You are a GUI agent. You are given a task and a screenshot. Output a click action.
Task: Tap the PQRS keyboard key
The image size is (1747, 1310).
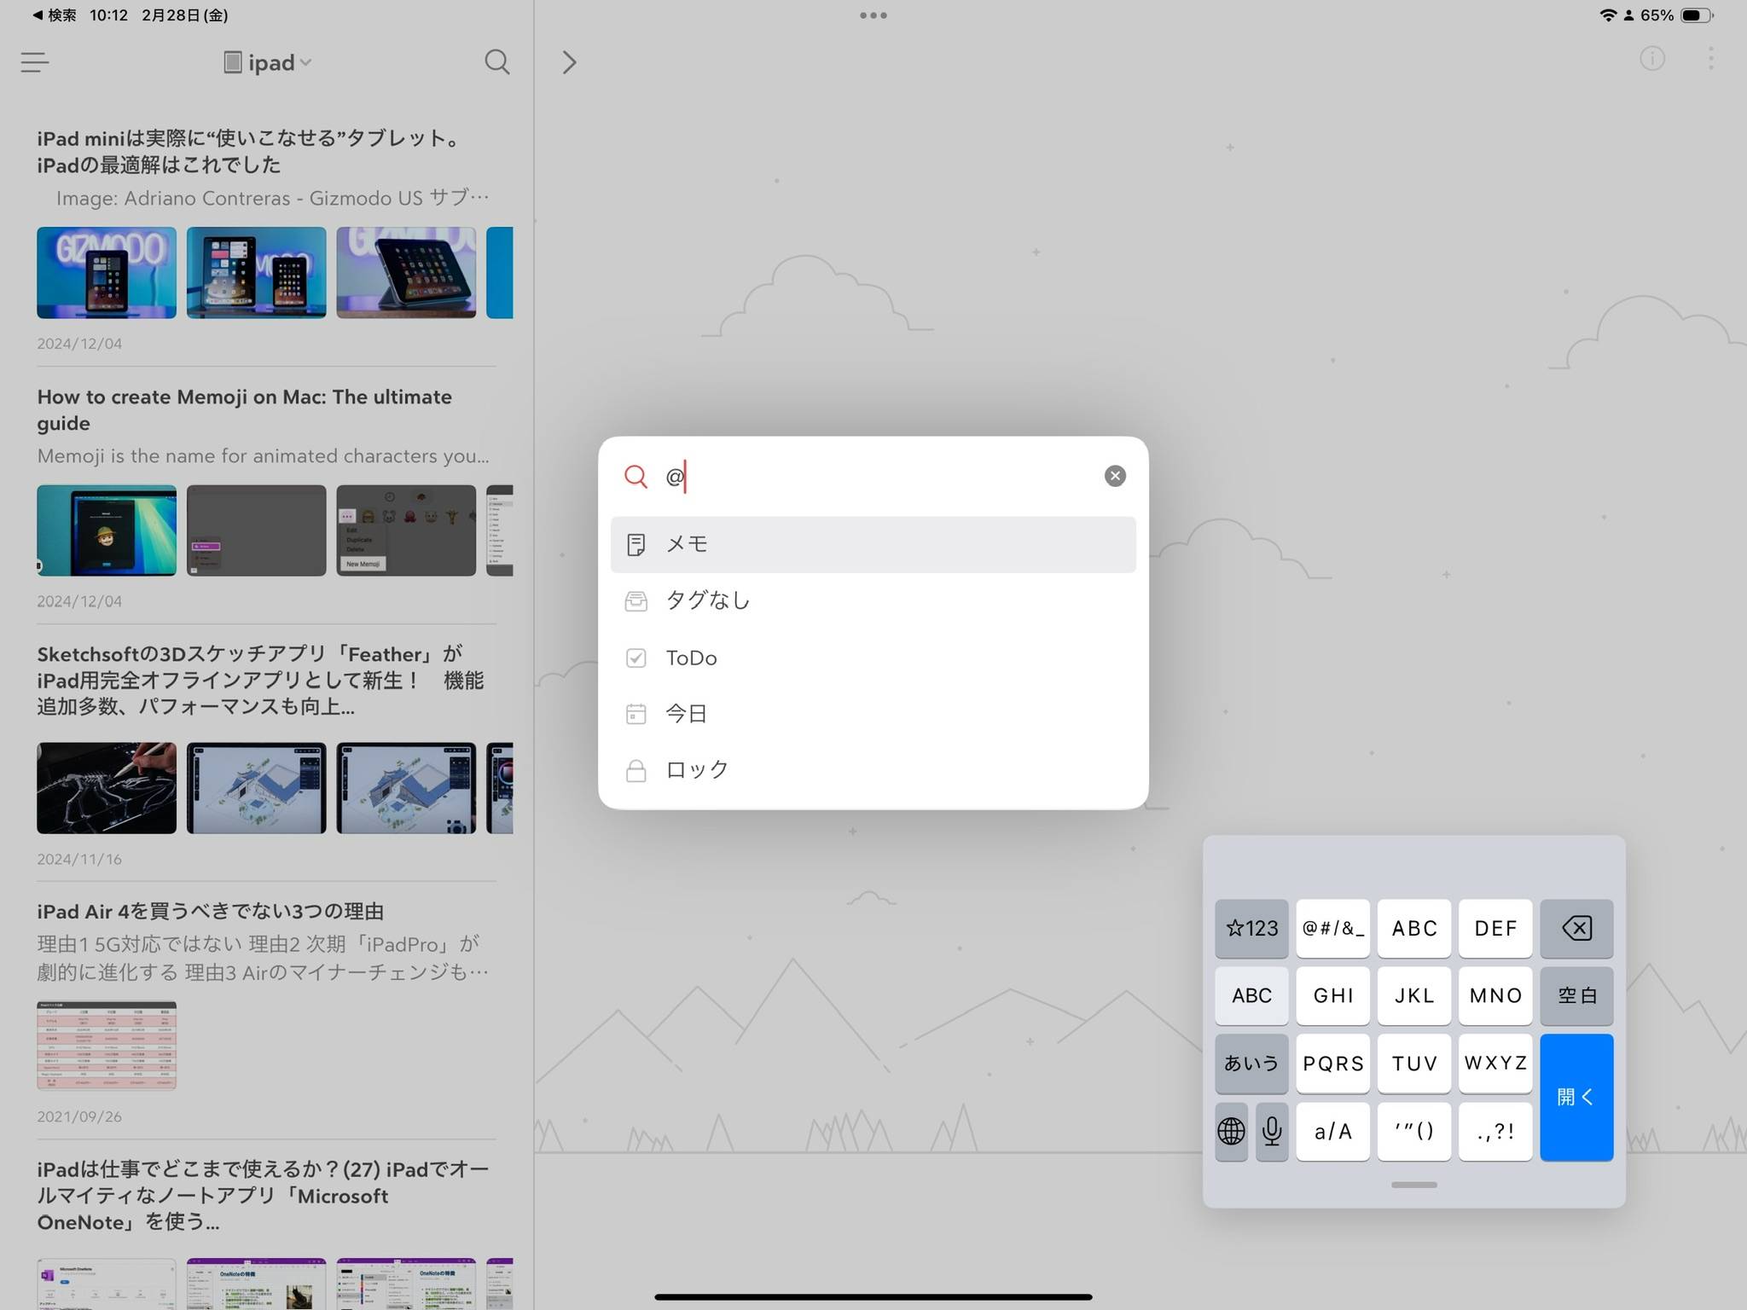[x=1333, y=1064]
